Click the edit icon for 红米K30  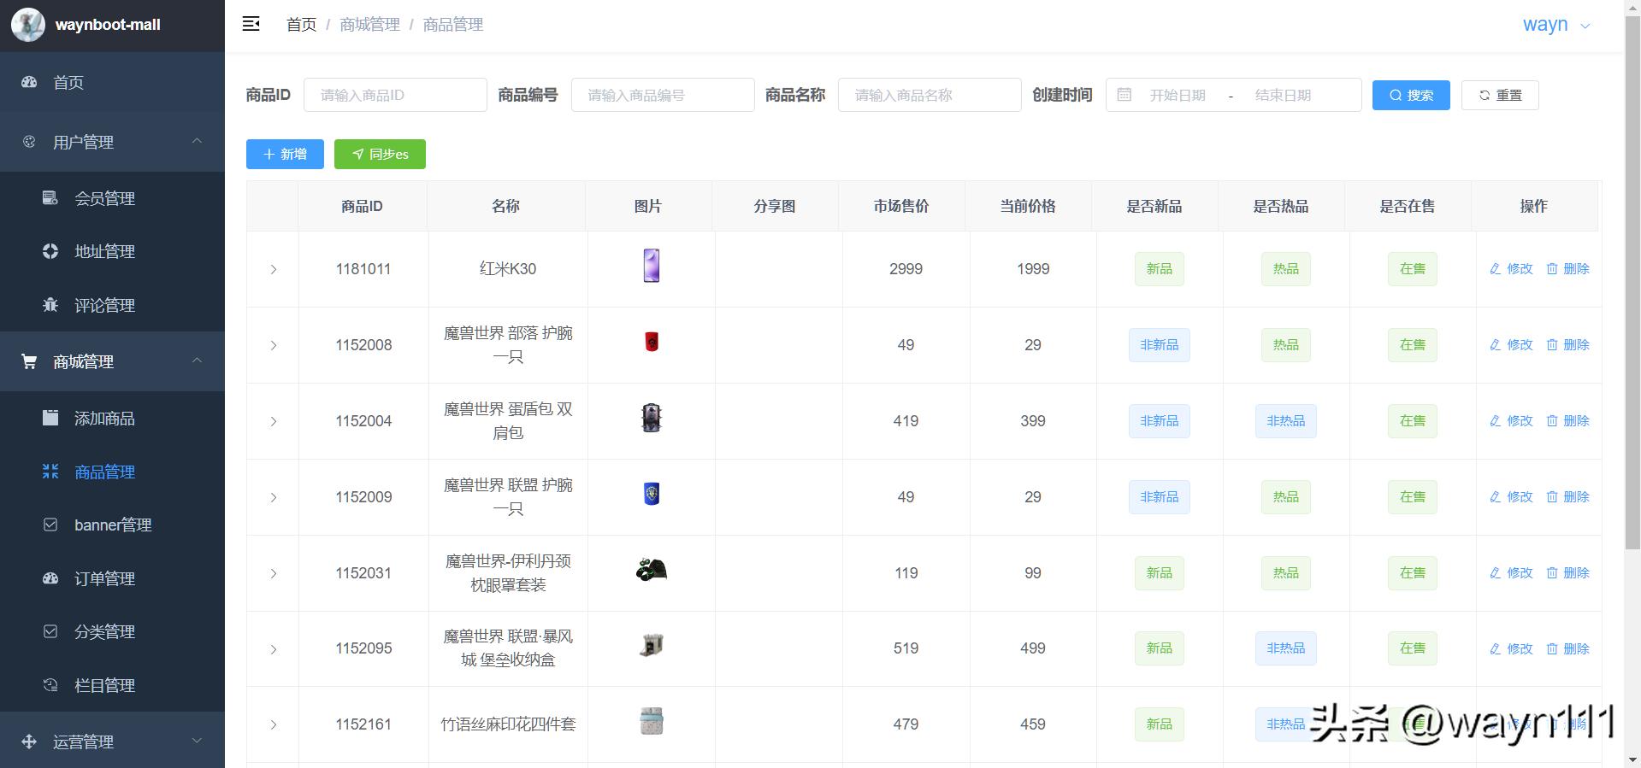coord(1495,269)
